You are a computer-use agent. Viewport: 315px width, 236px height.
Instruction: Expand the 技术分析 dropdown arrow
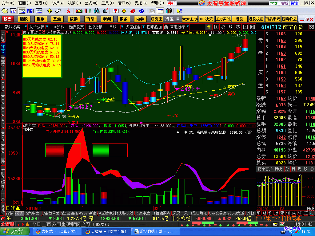click(47, 27)
